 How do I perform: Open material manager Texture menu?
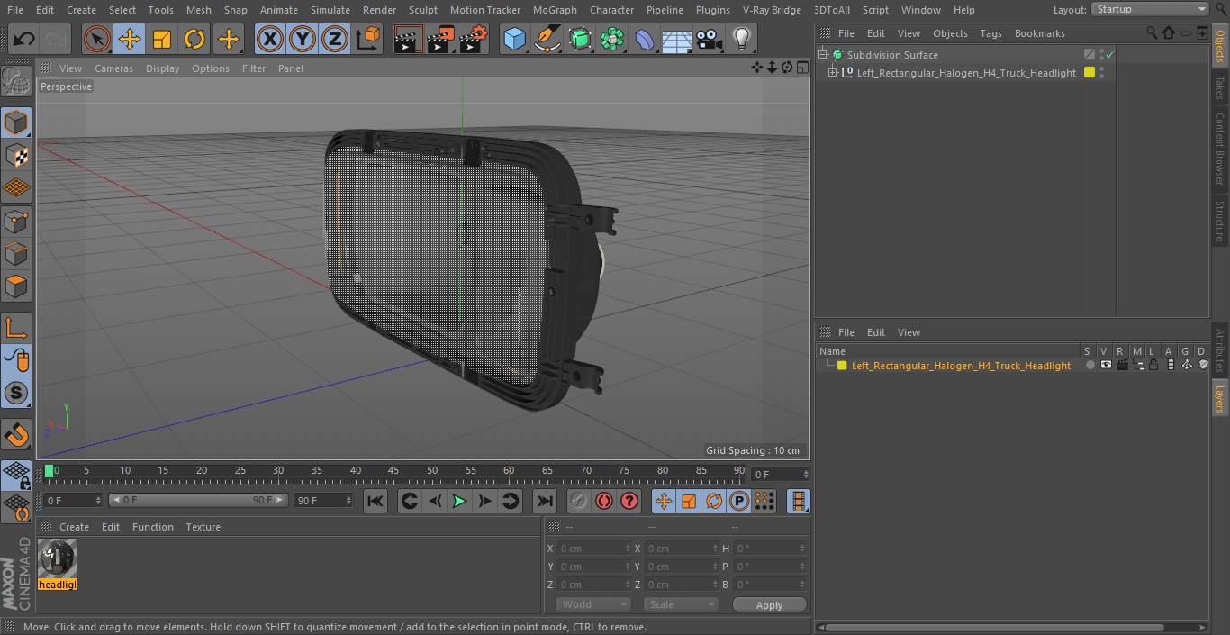(203, 527)
